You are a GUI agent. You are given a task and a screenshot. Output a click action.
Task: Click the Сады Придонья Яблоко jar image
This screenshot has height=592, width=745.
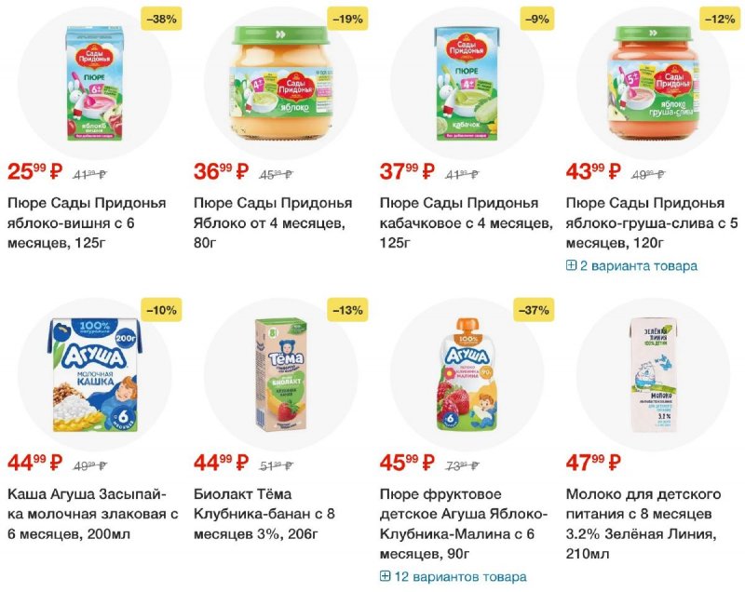point(280,83)
